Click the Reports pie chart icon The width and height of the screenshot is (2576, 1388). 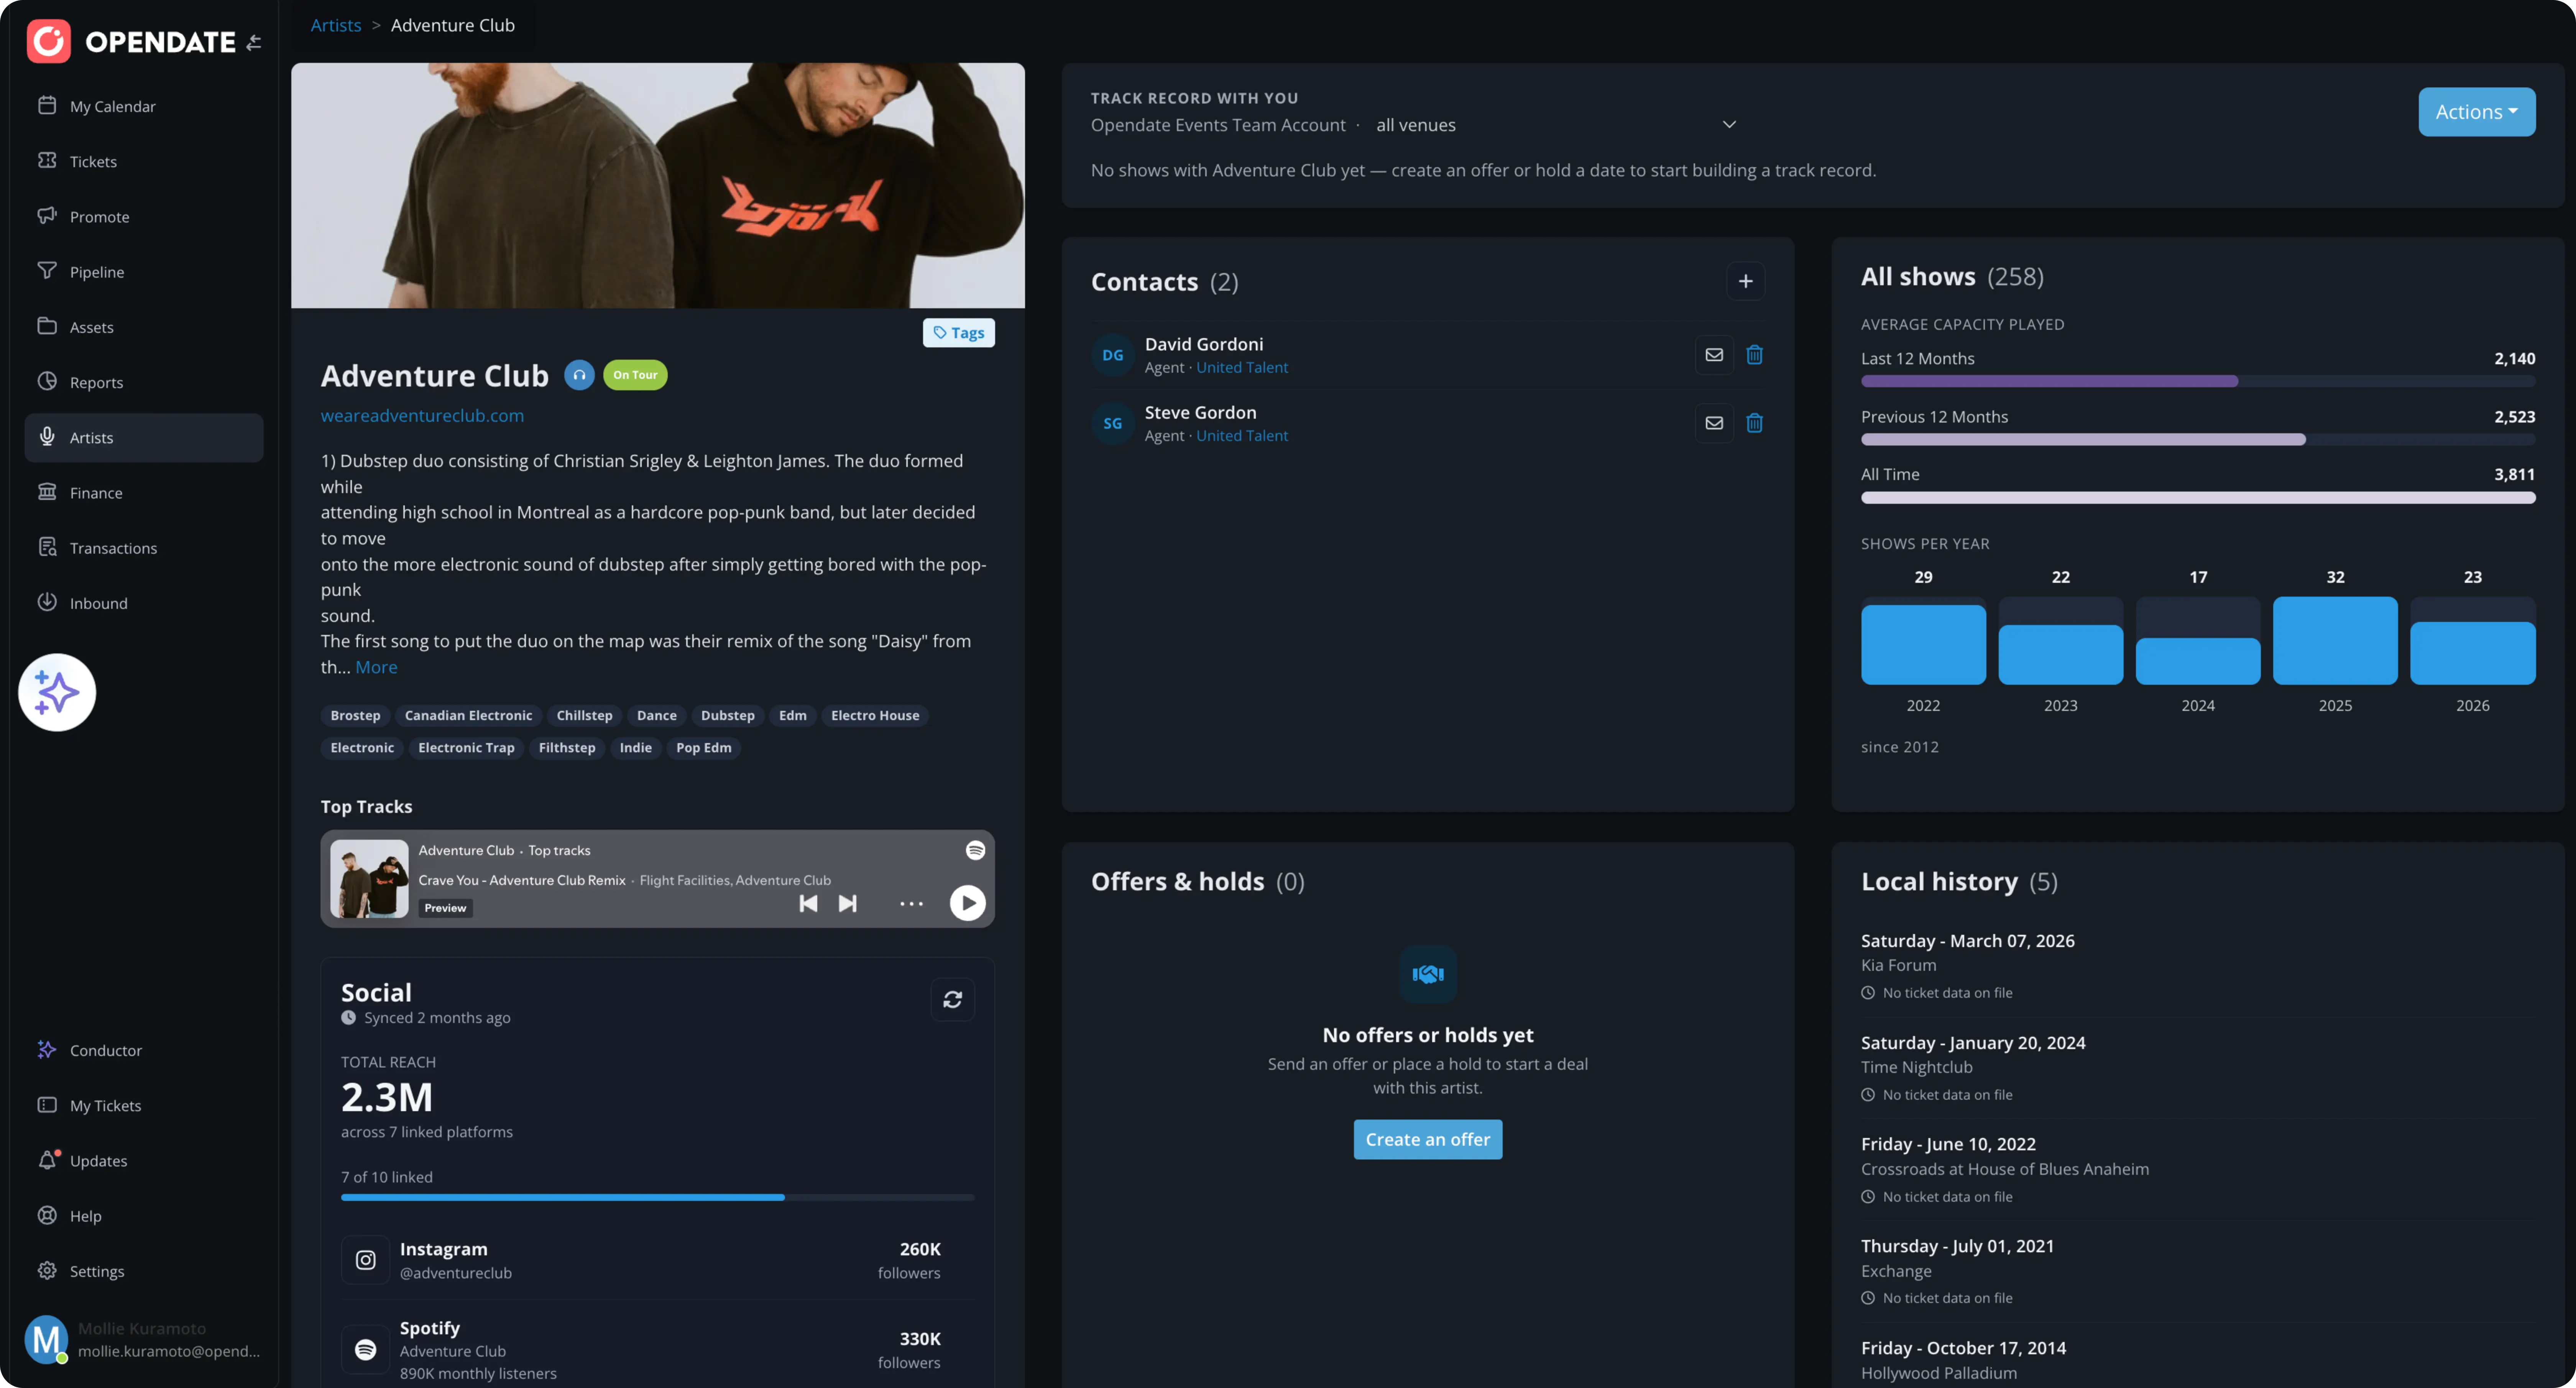pyautogui.click(x=47, y=381)
